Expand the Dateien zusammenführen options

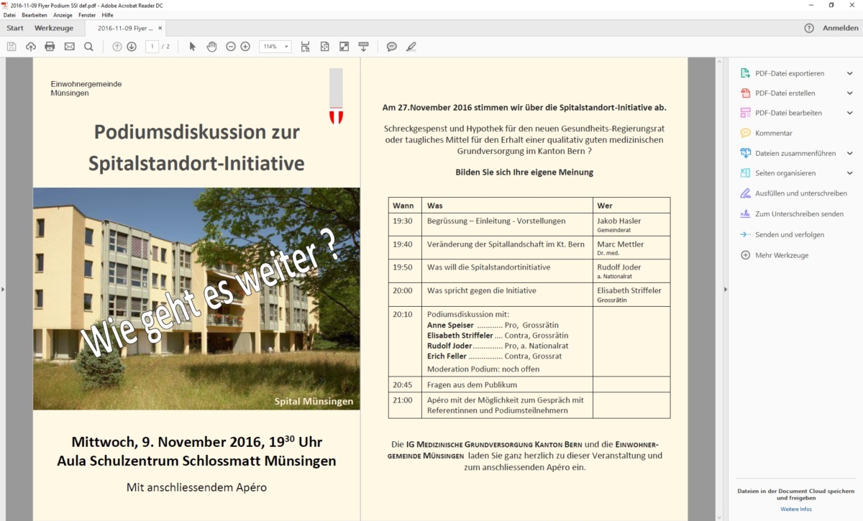coord(850,153)
